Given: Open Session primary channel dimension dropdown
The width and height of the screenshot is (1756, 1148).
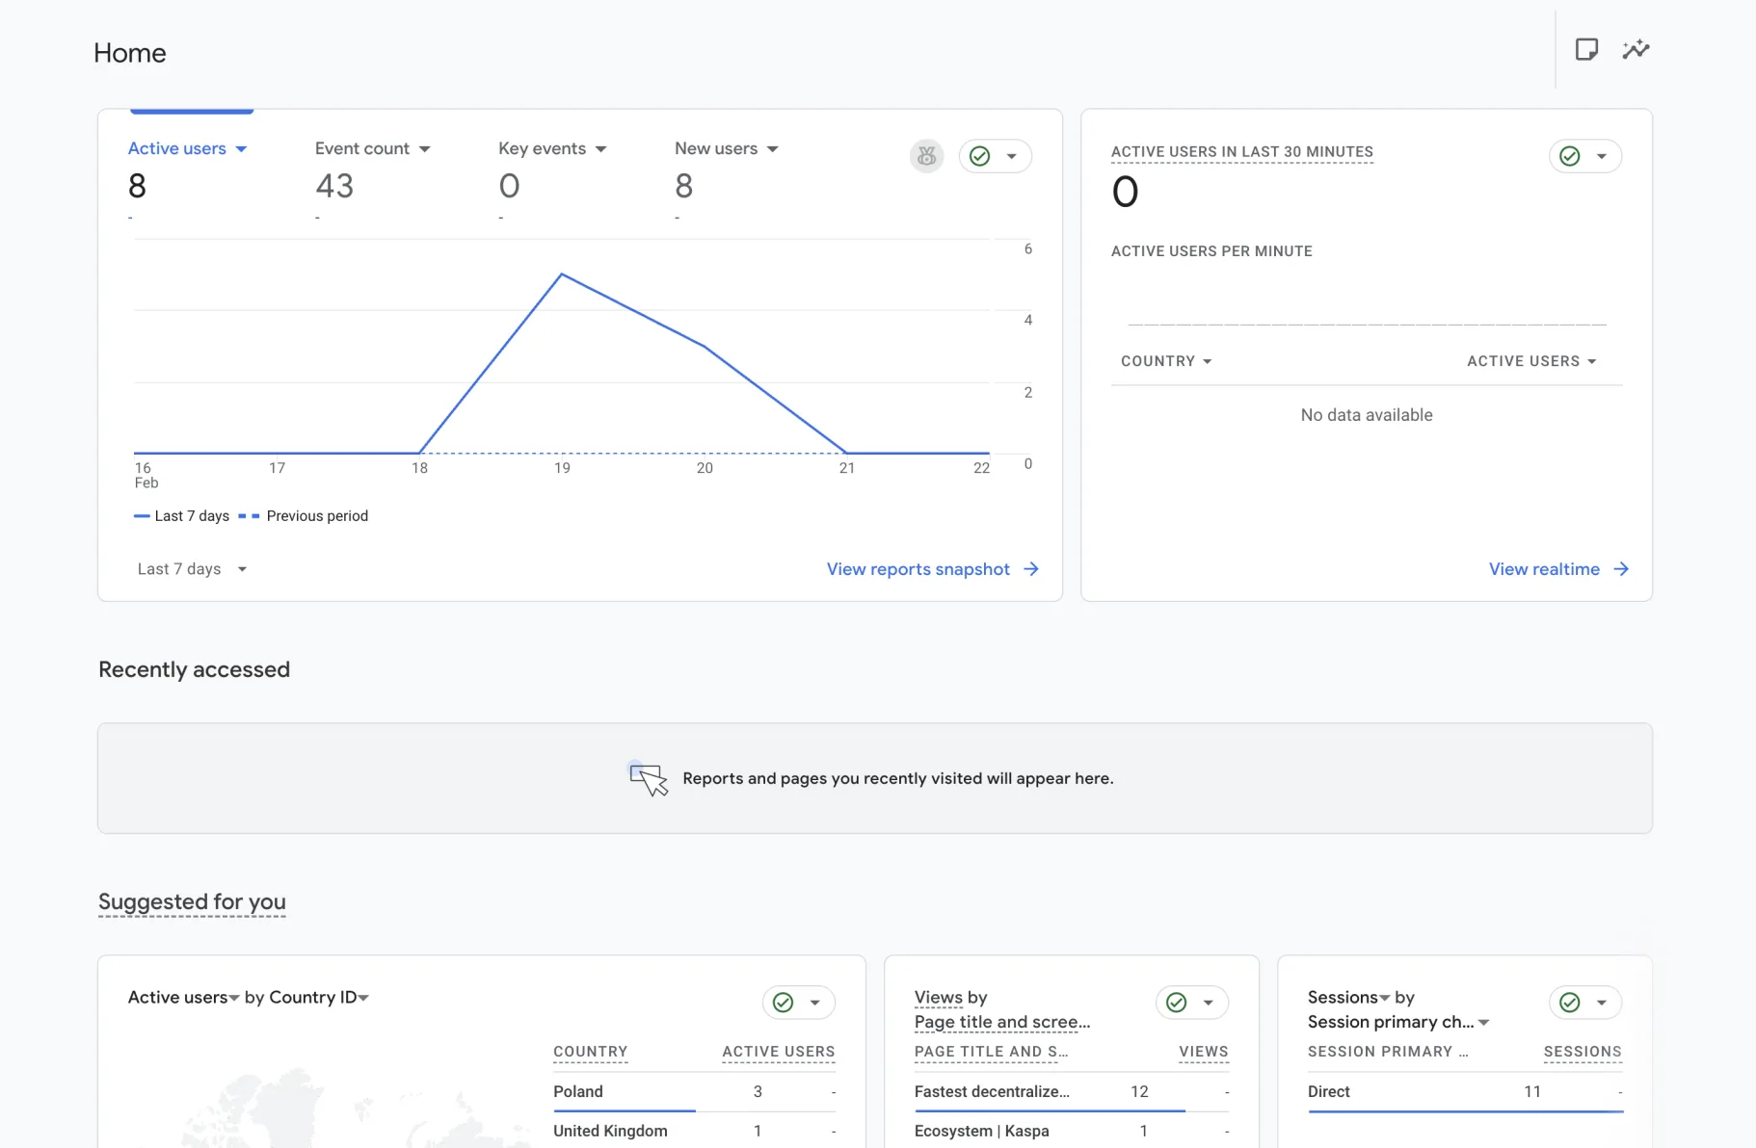Looking at the screenshot, I should pyautogui.click(x=1398, y=1022).
